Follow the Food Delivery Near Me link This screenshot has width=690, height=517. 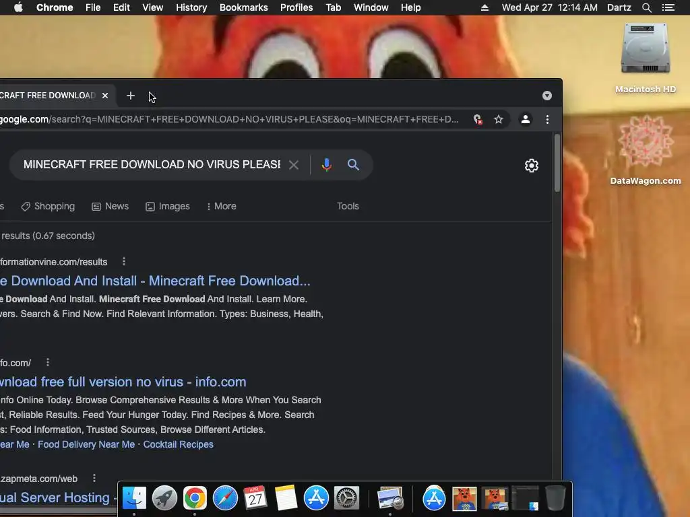tap(86, 444)
